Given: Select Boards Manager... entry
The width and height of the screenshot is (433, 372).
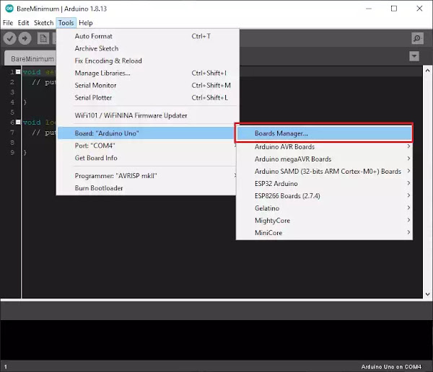Looking at the screenshot, I should 324,133.
